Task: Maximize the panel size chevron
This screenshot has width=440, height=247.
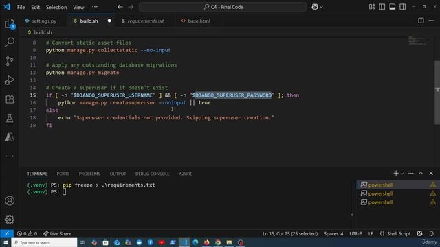Action: 421,174
